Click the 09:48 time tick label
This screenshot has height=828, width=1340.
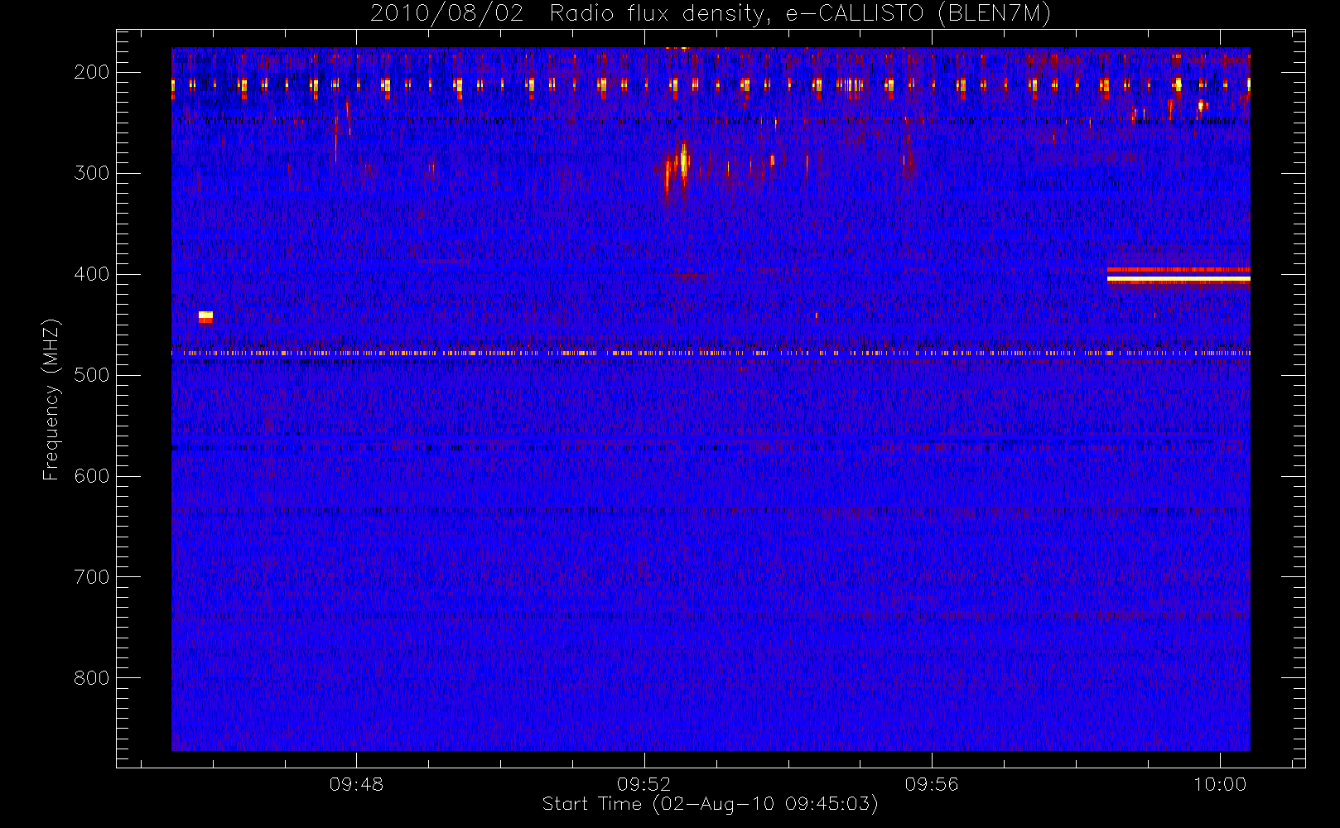coord(356,784)
